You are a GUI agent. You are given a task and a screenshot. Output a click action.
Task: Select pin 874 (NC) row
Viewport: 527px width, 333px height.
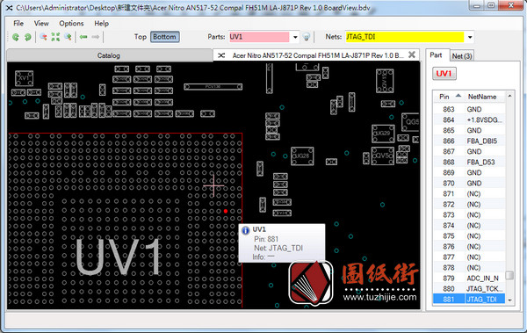(x=469, y=225)
